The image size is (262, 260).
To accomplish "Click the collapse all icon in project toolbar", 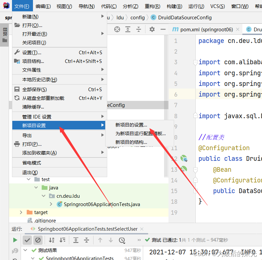I will (138, 29).
